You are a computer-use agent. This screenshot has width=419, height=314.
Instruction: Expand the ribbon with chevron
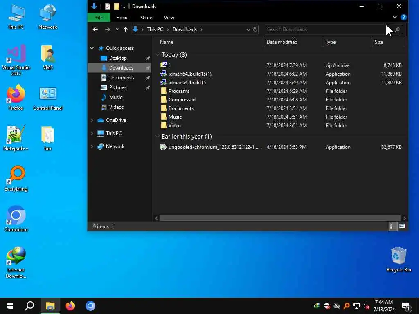395,17
